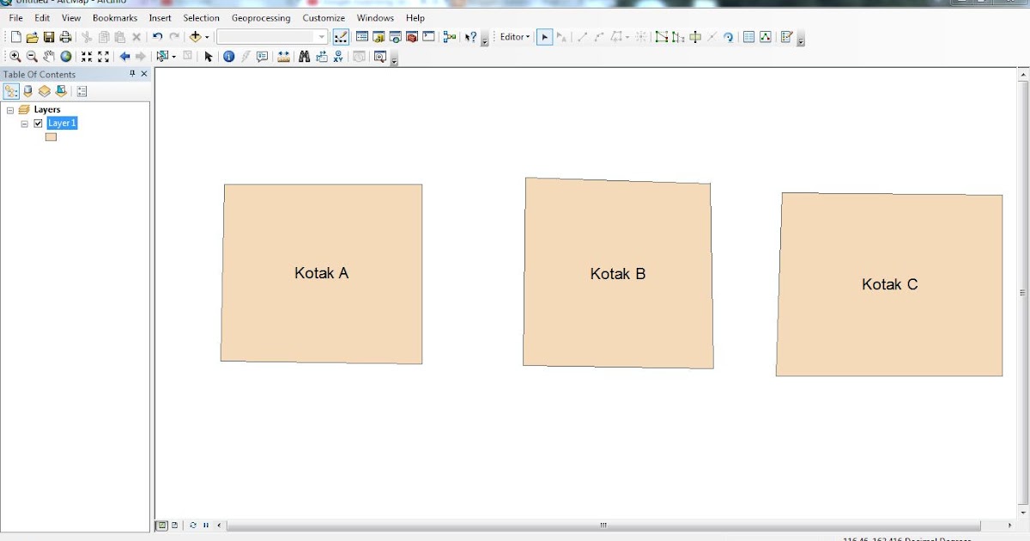Collapse the Layers group
This screenshot has height=541, width=1030.
coord(10,109)
